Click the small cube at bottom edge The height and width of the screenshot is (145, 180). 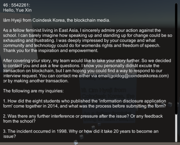click(75, 143)
